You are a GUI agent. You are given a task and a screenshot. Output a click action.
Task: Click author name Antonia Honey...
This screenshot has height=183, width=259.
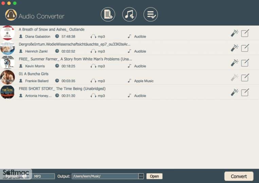(x=38, y=96)
